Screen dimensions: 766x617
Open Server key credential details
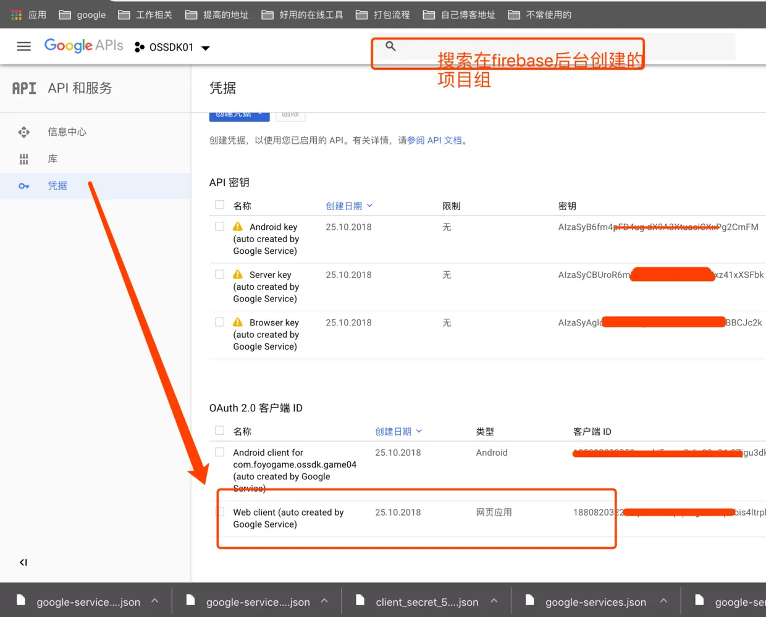(266, 287)
